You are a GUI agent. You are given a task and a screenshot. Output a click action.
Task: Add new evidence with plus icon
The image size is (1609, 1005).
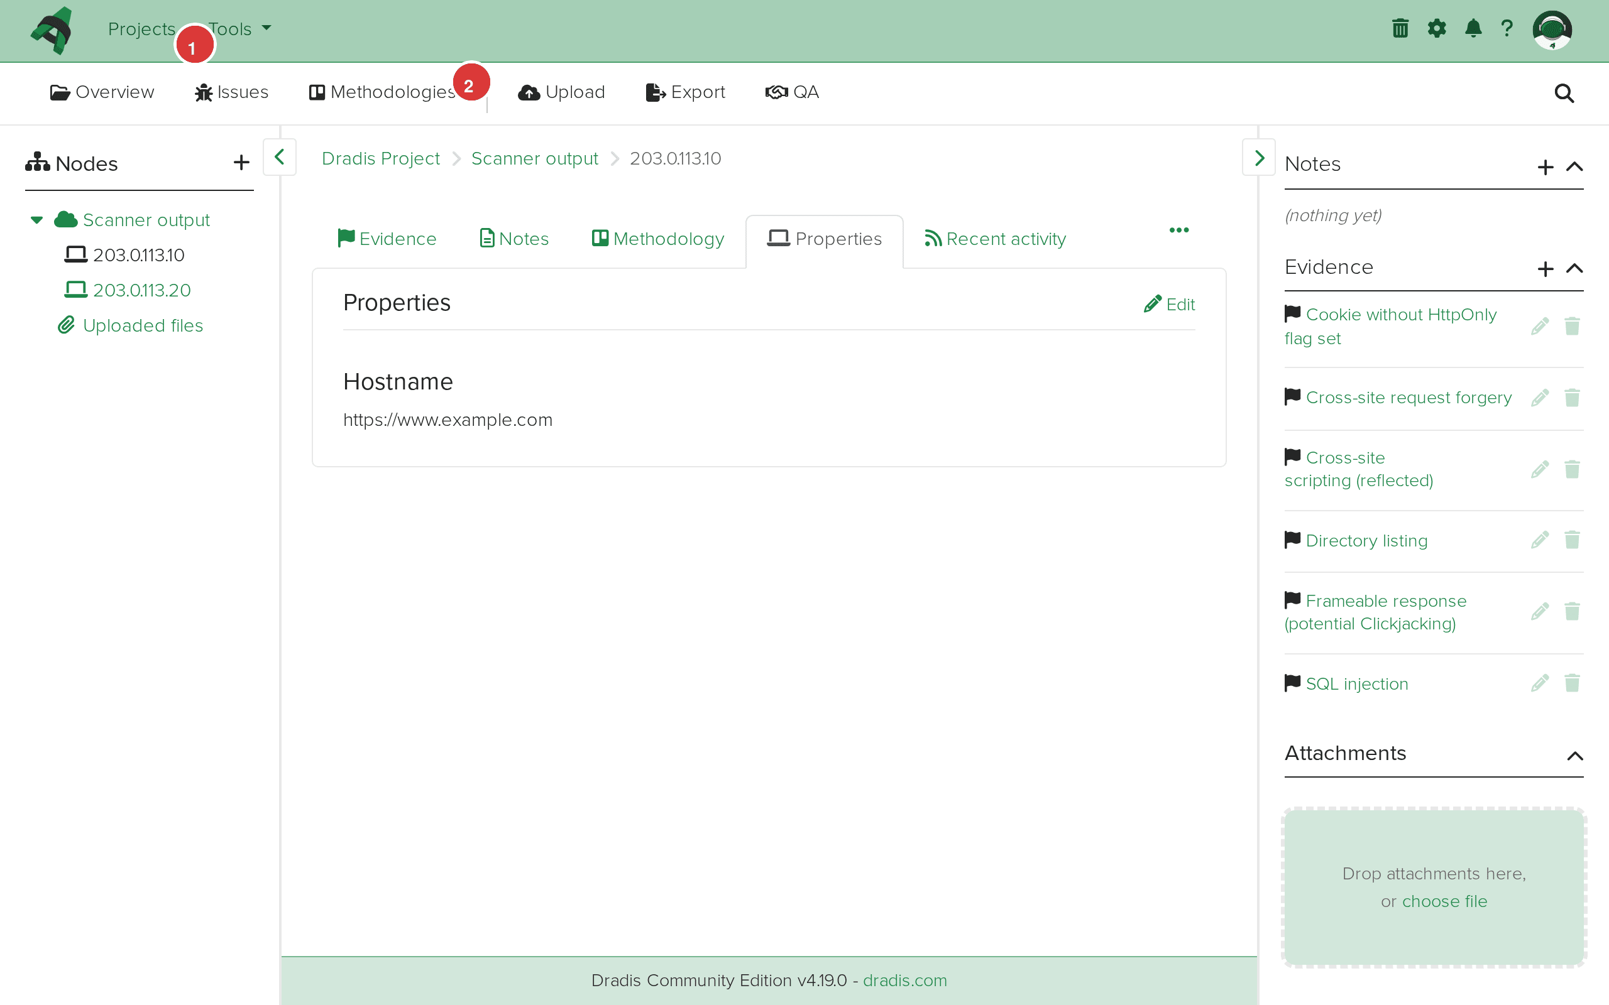coord(1545,269)
